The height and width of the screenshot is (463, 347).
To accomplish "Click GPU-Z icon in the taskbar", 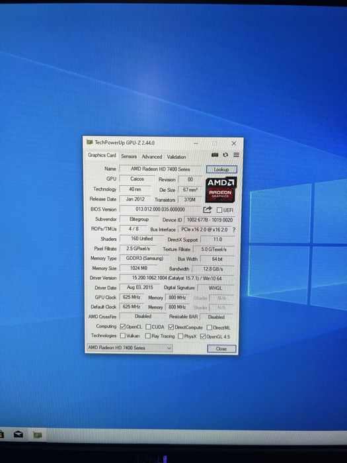I will (37, 435).
